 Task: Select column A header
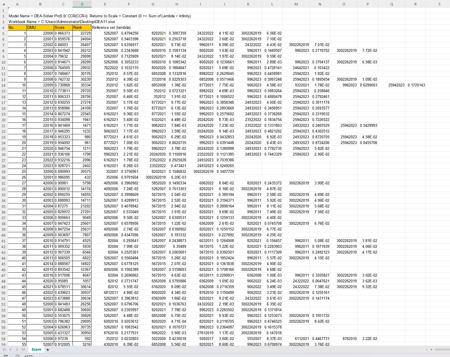(17, 4)
